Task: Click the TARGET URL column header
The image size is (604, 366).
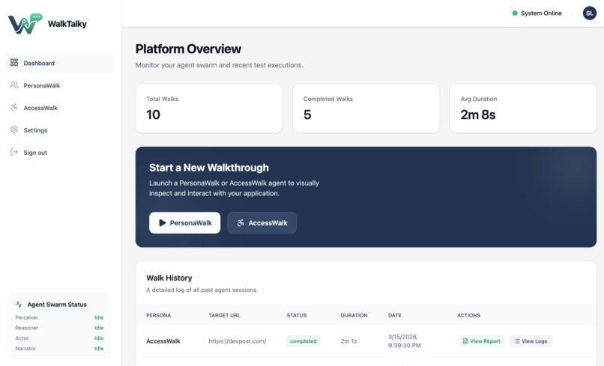Action: [225, 315]
